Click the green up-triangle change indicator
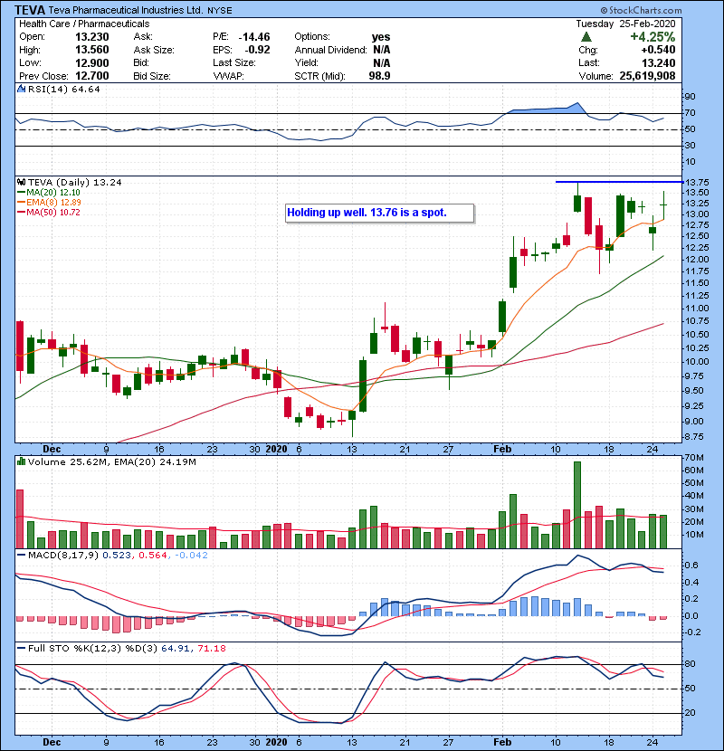Screen dimensions: 724x751 coord(586,37)
